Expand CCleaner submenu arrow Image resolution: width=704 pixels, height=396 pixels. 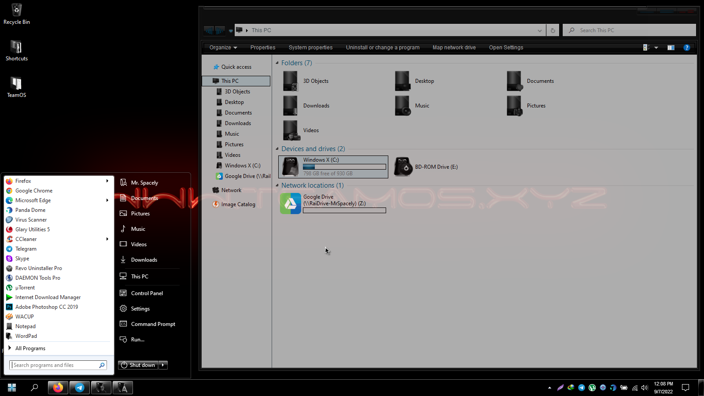(x=107, y=239)
